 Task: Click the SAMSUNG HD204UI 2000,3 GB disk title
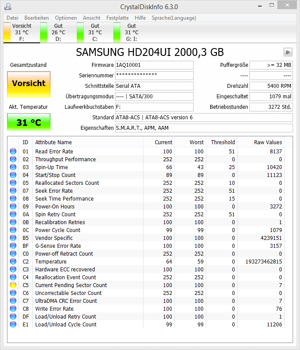coord(150,52)
